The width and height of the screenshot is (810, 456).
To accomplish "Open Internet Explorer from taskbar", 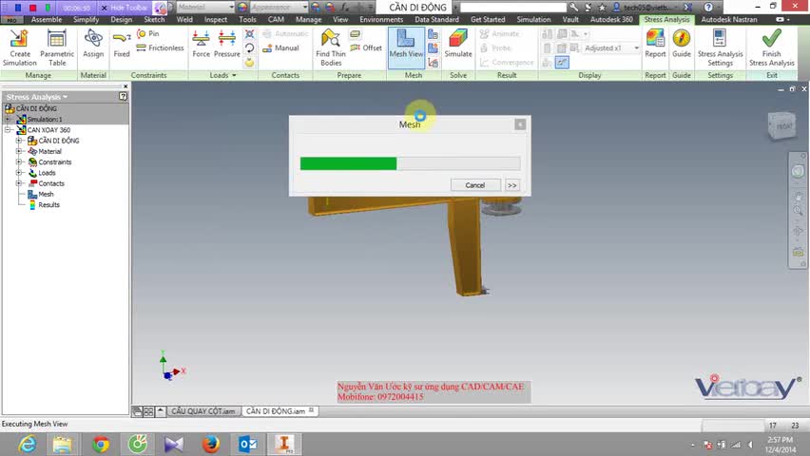I will coord(27,444).
